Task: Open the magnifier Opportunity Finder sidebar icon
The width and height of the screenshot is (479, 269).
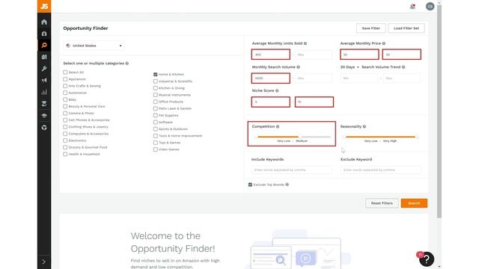Action: pyautogui.click(x=44, y=46)
